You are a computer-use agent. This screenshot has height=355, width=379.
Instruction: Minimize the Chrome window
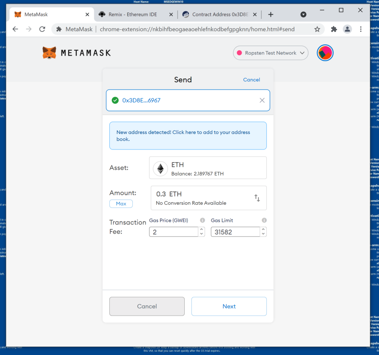point(322,10)
